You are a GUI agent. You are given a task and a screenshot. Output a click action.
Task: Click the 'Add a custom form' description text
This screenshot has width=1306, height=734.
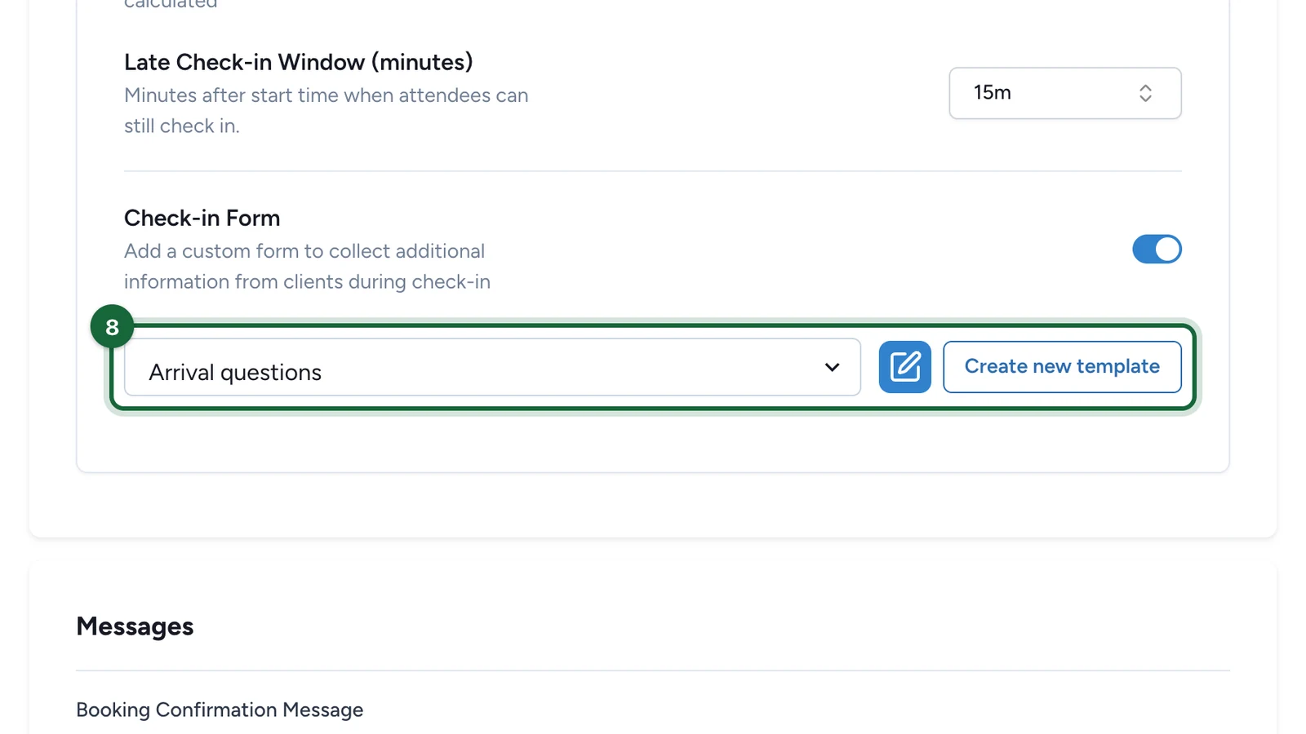[x=307, y=267]
